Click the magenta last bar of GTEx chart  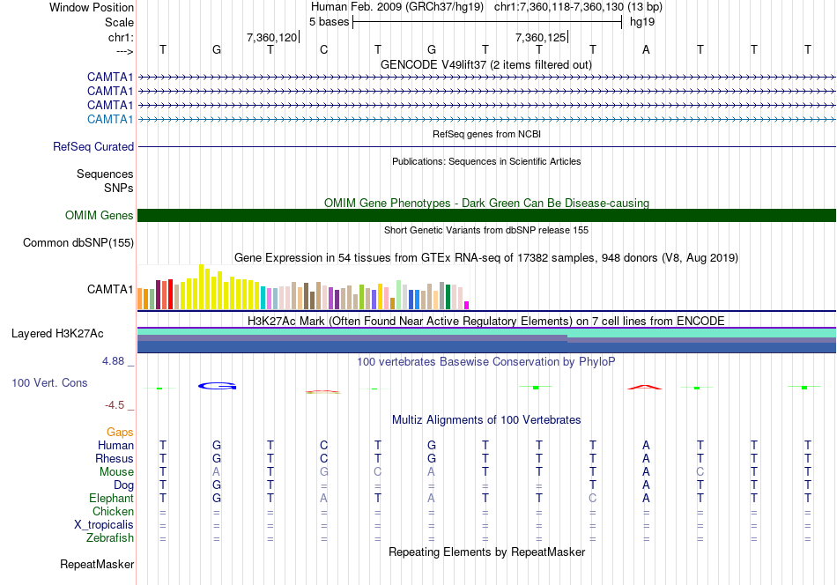[x=467, y=306]
